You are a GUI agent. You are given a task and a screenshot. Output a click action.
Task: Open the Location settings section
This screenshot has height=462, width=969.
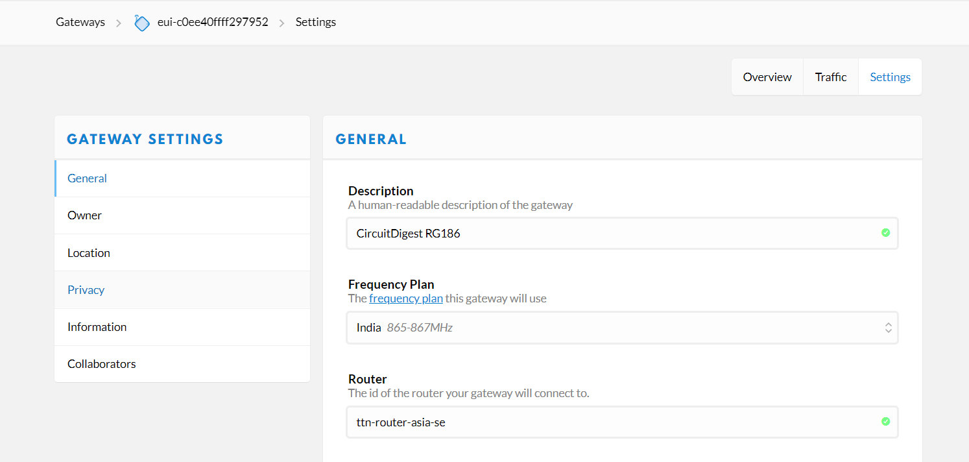point(182,253)
